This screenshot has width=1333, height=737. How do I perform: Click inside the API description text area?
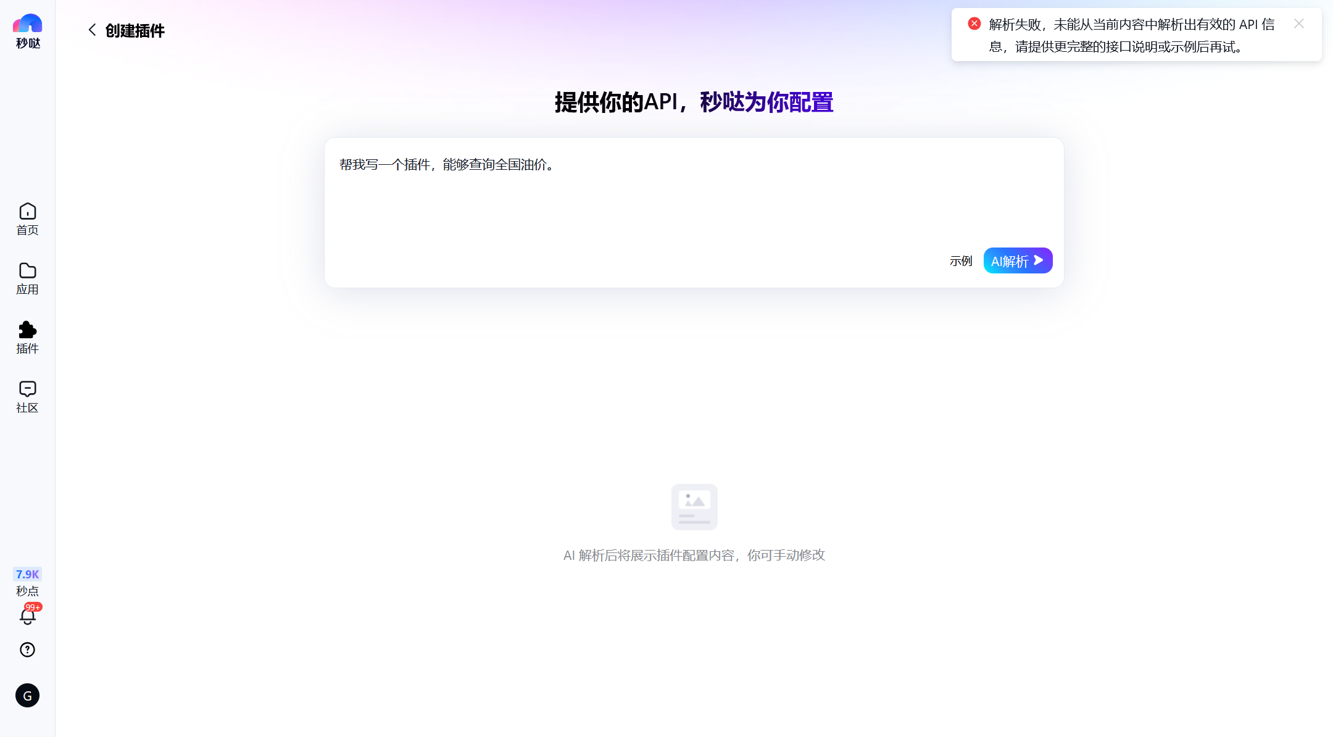point(617,198)
